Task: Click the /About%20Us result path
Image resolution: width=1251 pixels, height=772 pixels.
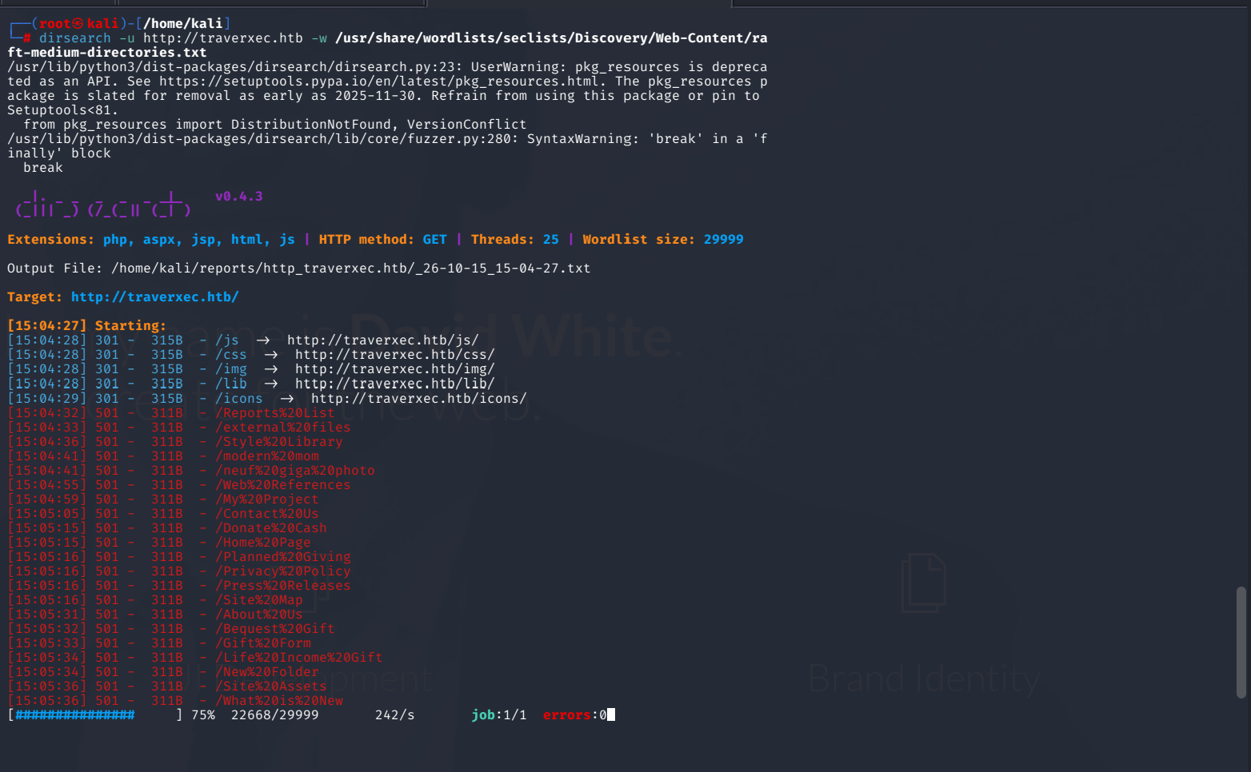Action: (259, 615)
